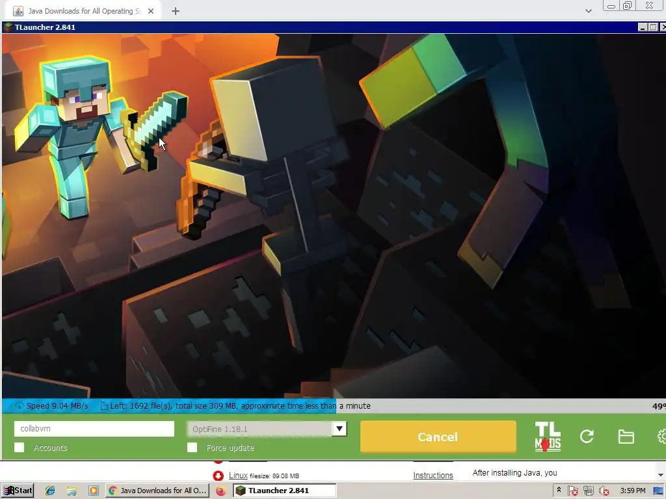Click the download progress bar

click(333, 405)
